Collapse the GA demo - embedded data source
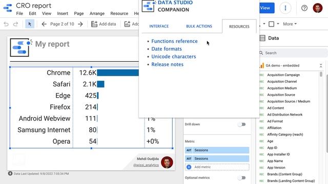Screen dimensions: 328x184 321,66
